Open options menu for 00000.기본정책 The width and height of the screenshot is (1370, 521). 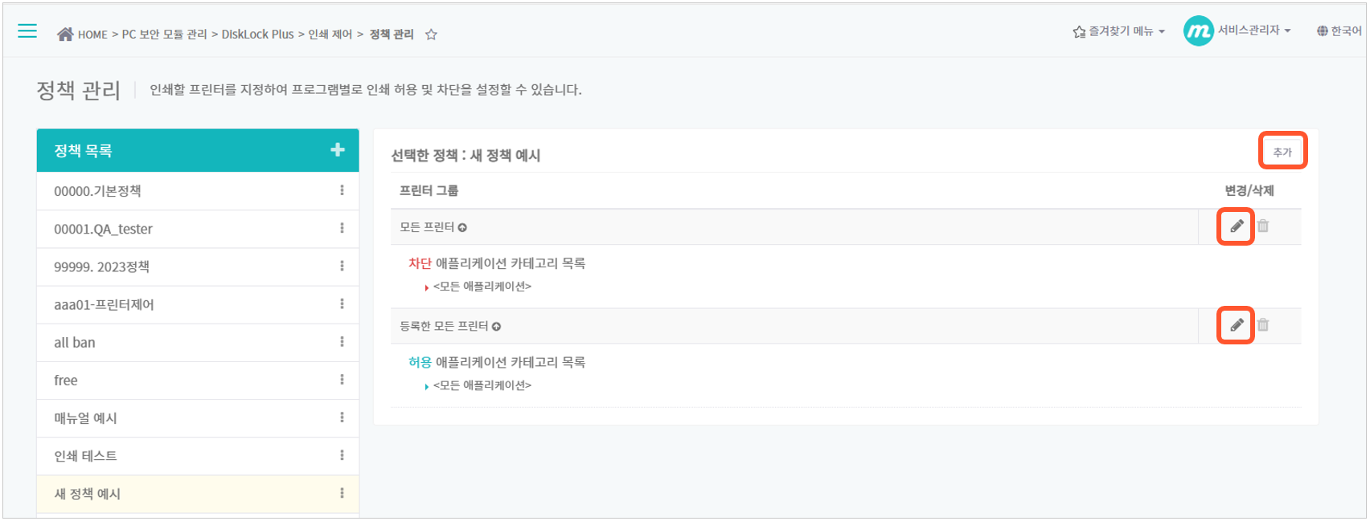click(342, 190)
